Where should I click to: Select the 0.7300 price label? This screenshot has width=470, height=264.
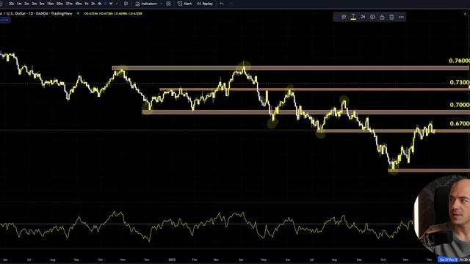pyautogui.click(x=460, y=82)
